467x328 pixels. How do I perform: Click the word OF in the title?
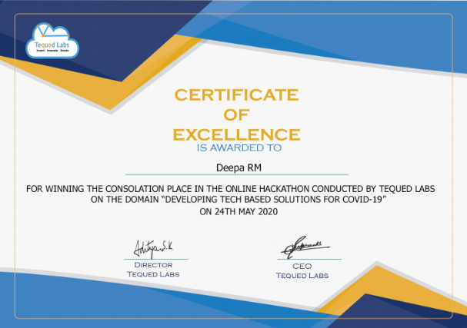(236, 114)
